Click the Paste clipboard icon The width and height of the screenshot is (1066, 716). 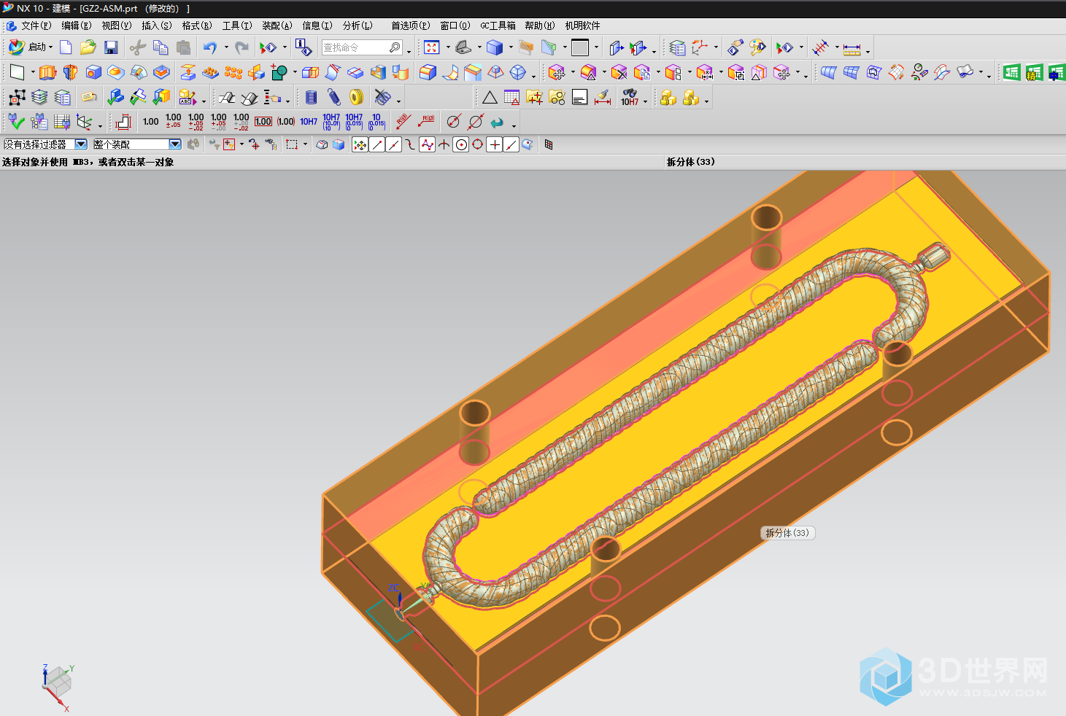183,47
